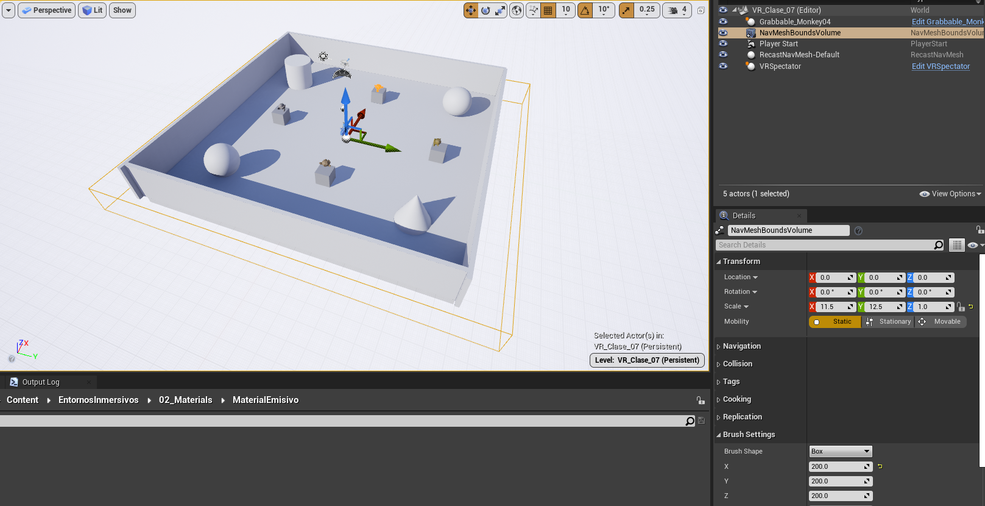The image size is (985, 506).
Task: Click the surface snapping icon
Action: (x=533, y=10)
